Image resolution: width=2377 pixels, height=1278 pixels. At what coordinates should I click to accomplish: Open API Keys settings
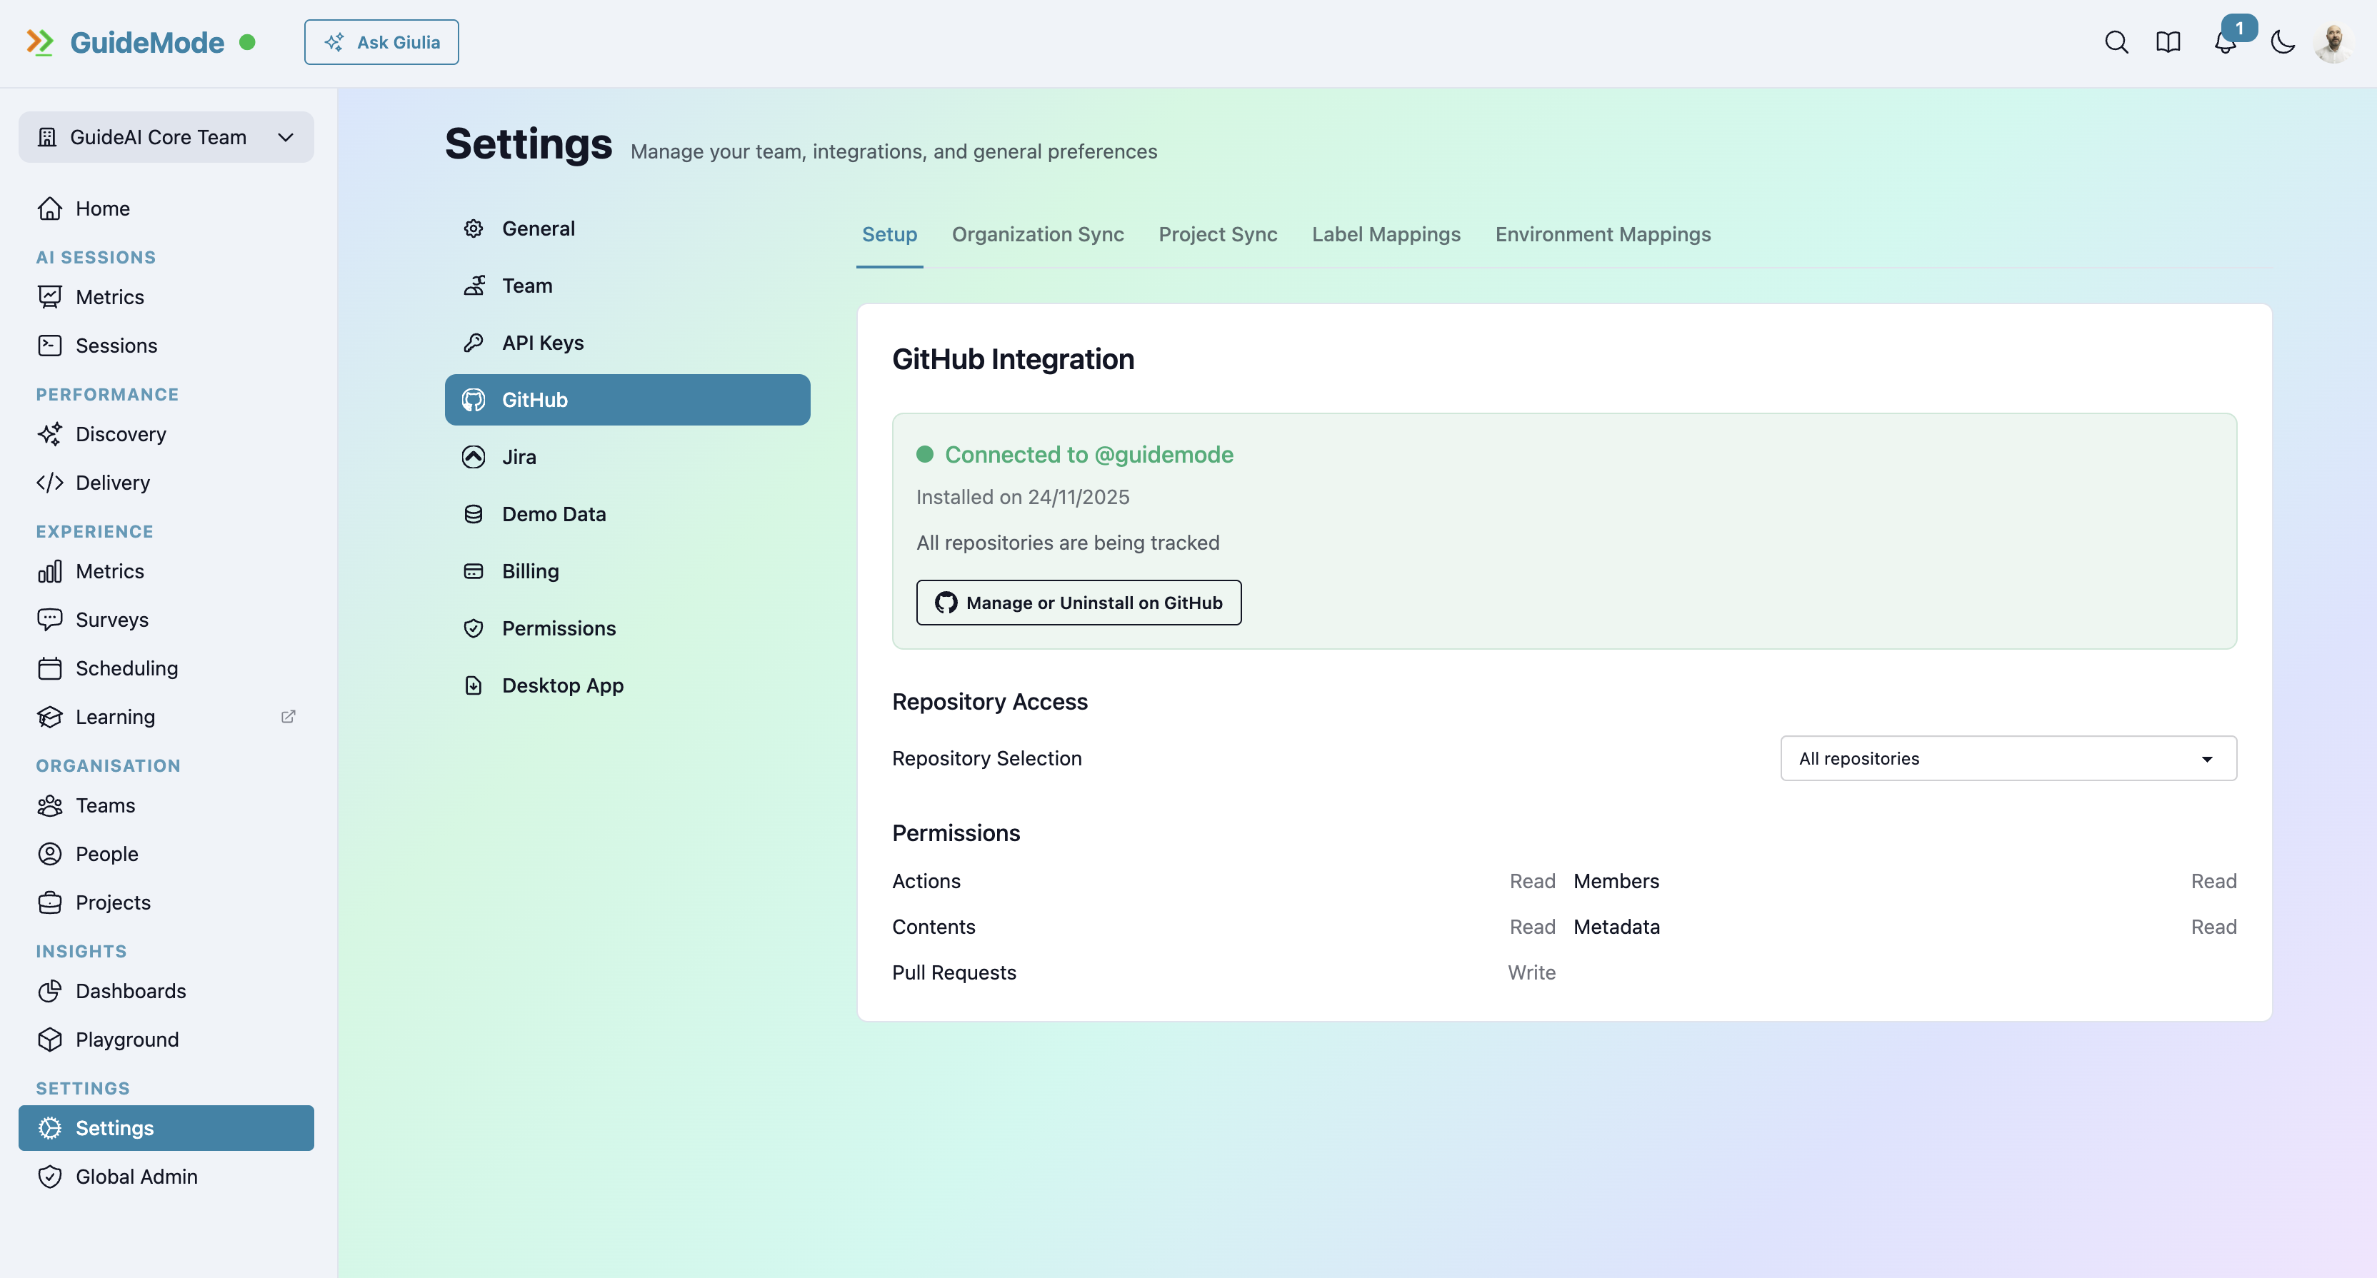click(543, 342)
